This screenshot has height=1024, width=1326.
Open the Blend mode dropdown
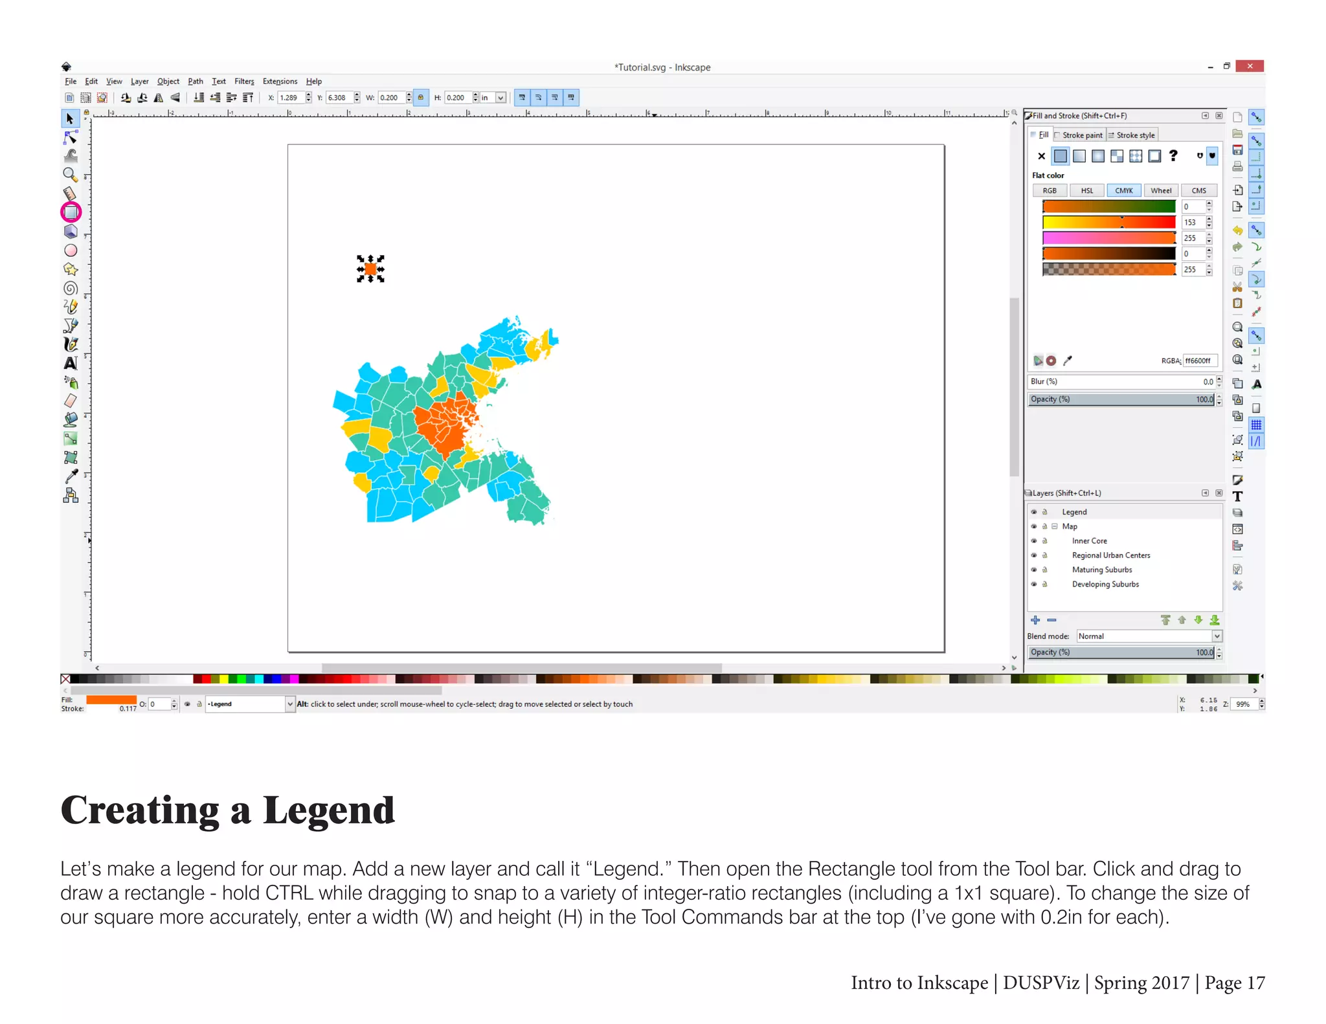coord(1149,636)
